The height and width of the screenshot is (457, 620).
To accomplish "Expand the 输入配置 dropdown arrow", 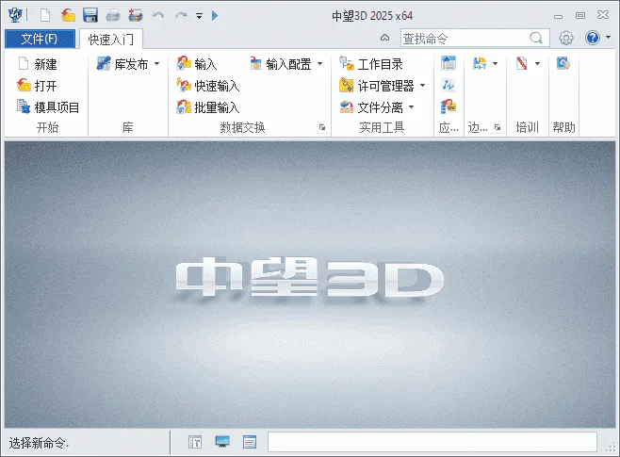I will pyautogui.click(x=319, y=64).
